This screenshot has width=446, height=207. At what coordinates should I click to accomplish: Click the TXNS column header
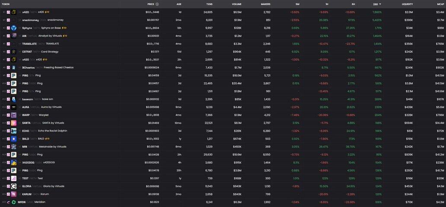coord(209,4)
